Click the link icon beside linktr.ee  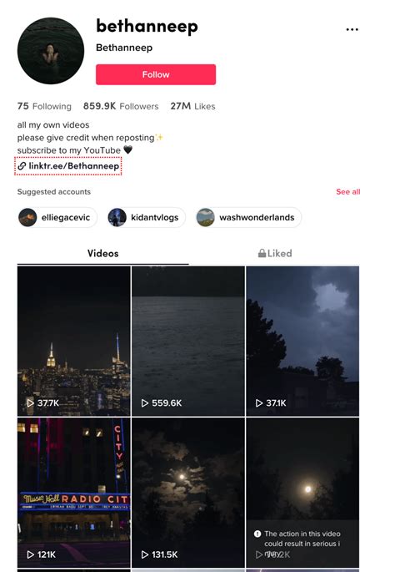[x=22, y=166]
